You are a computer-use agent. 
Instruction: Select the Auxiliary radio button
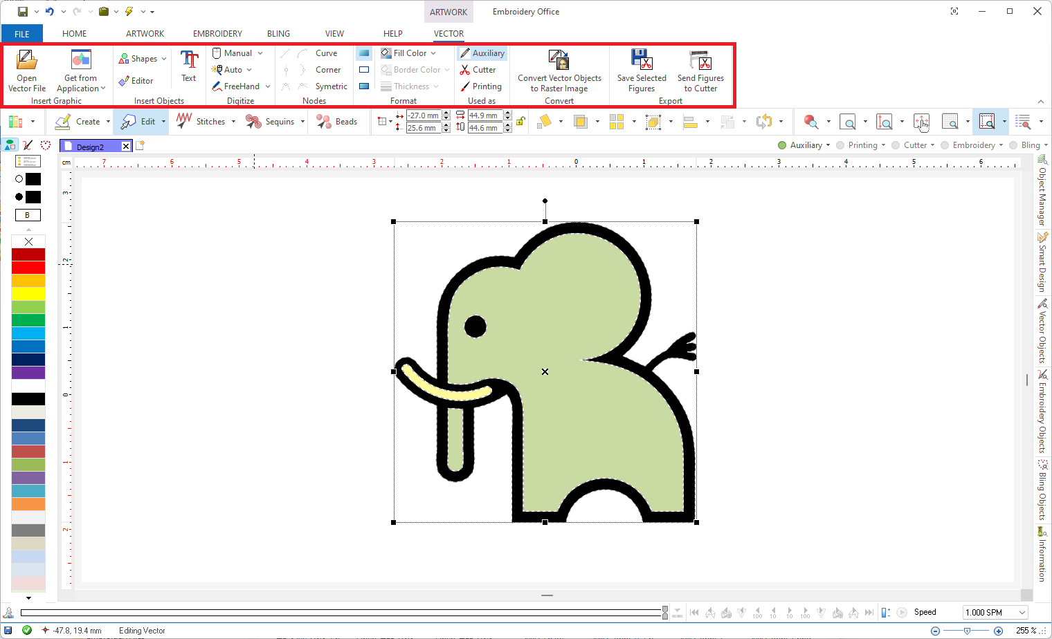(x=782, y=145)
